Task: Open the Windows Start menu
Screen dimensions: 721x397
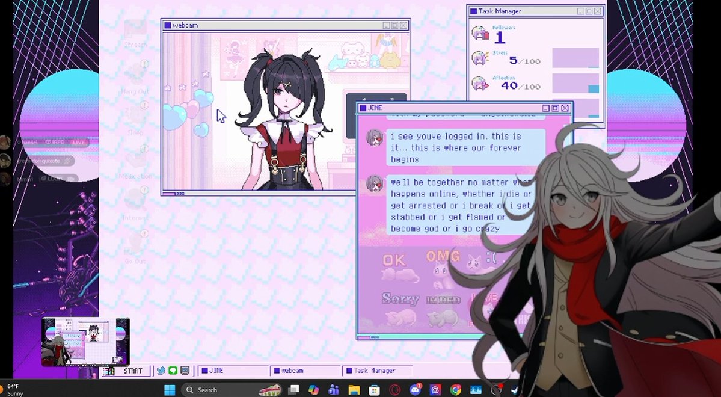Action: tap(170, 390)
